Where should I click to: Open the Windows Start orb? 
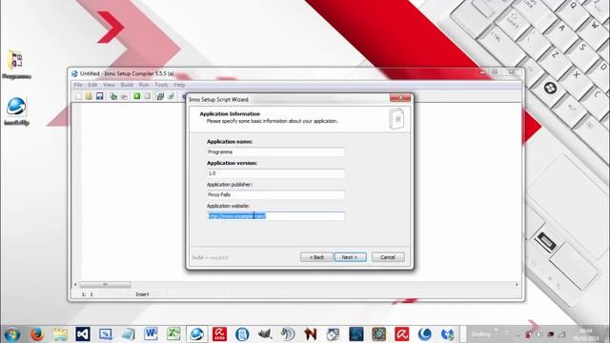(12, 334)
